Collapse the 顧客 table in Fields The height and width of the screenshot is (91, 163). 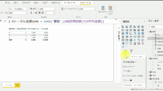click(148, 32)
